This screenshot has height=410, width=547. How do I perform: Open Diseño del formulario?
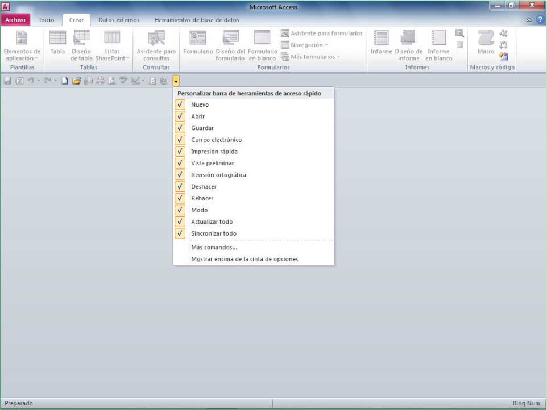pos(230,45)
